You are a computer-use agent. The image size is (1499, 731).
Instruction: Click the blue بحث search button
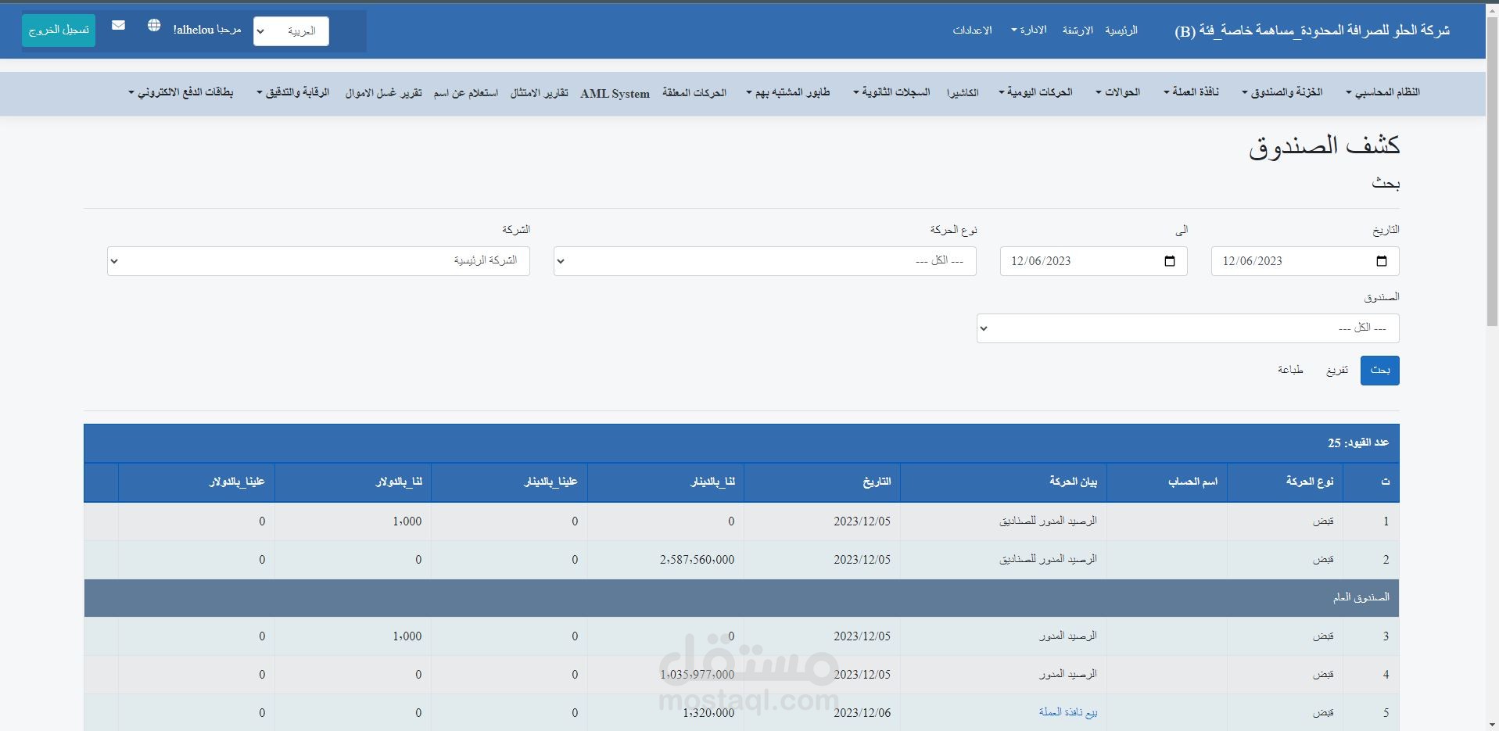(x=1380, y=371)
